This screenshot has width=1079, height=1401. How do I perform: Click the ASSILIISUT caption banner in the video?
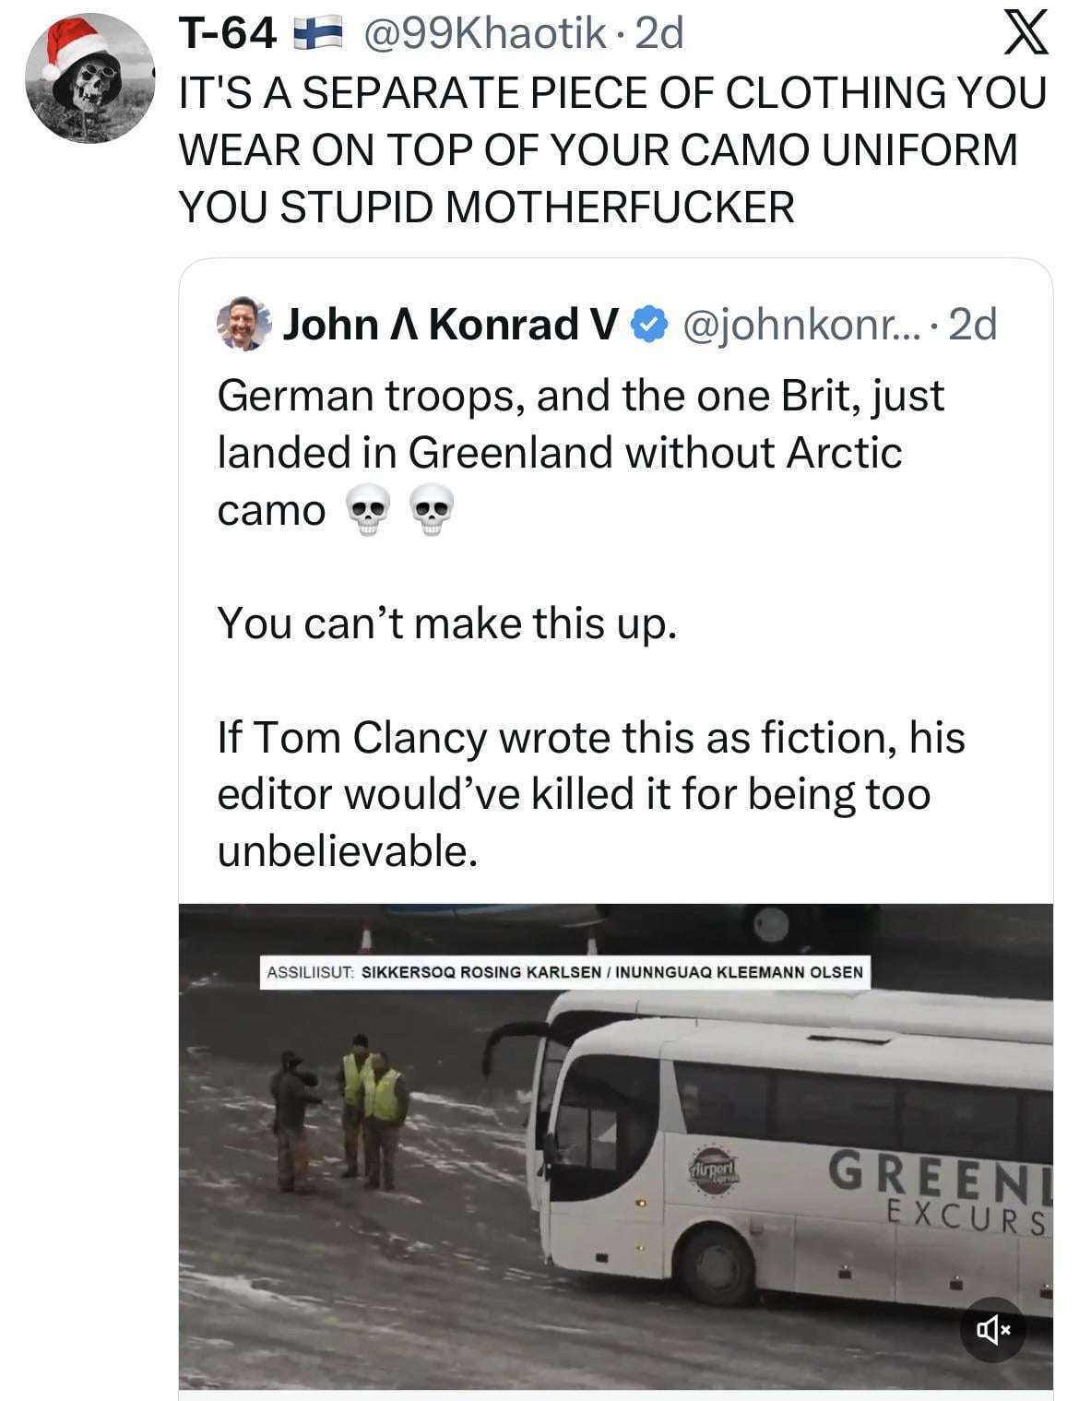tap(564, 972)
